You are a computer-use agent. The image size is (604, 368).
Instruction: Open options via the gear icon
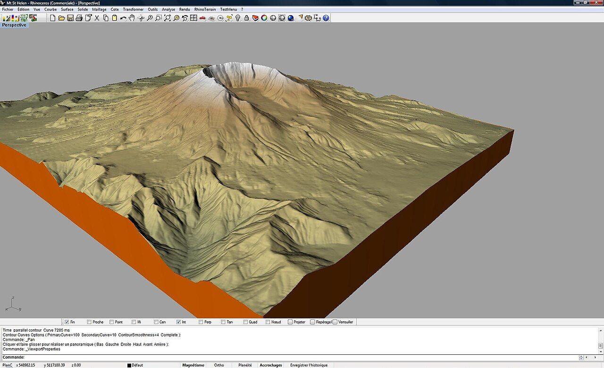point(308,18)
